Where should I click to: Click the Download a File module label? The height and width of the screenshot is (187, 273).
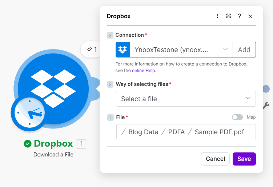pyautogui.click(x=53, y=155)
